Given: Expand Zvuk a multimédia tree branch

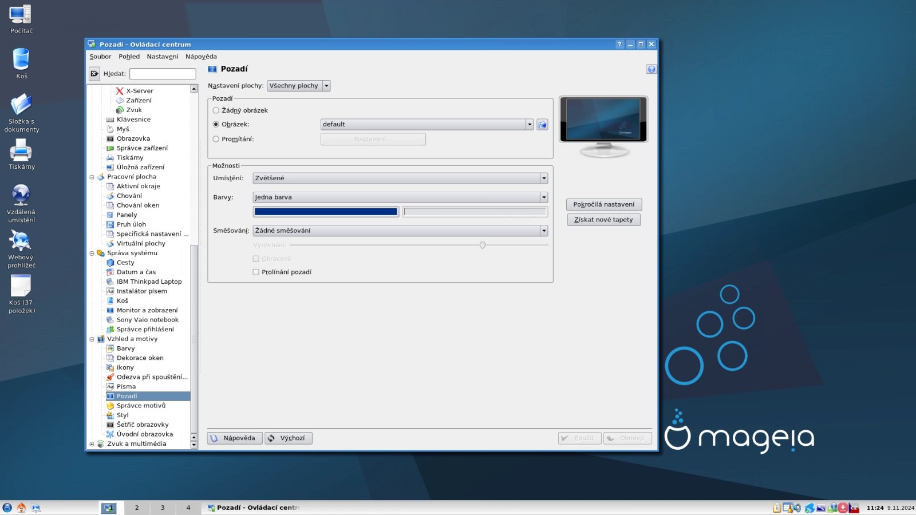Looking at the screenshot, I should [x=92, y=444].
